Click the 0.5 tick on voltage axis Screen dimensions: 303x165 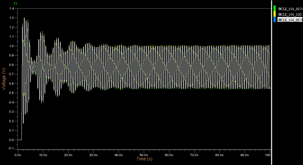tap(11, 93)
